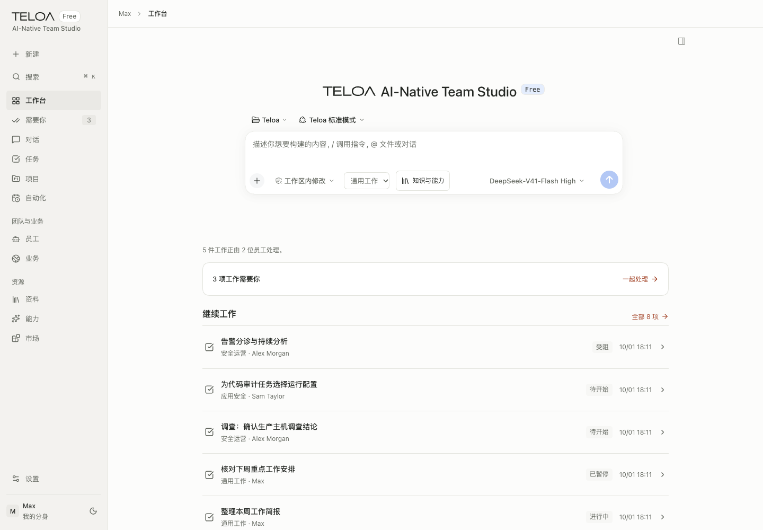Click the Max breadcrumb

pos(125,14)
